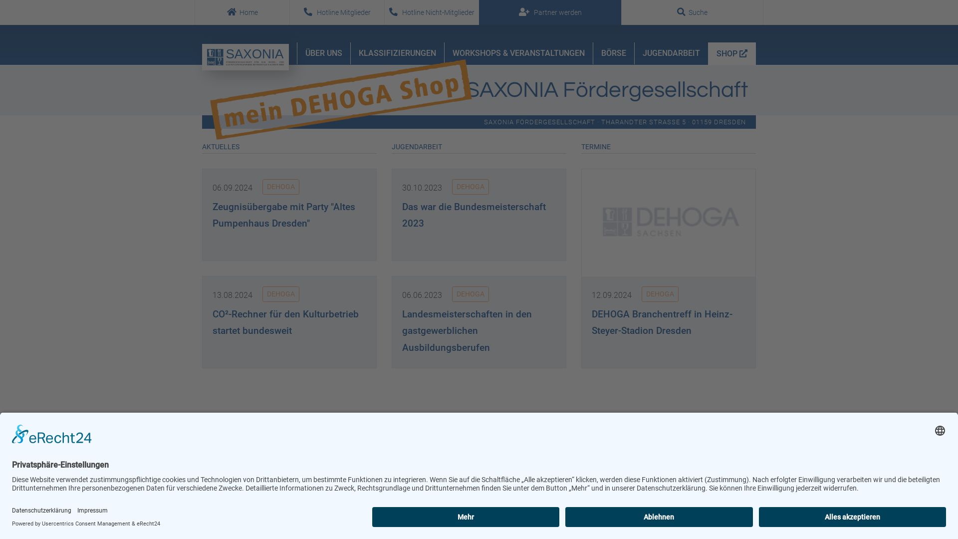Open the BÖRSE menu item

[x=614, y=53]
